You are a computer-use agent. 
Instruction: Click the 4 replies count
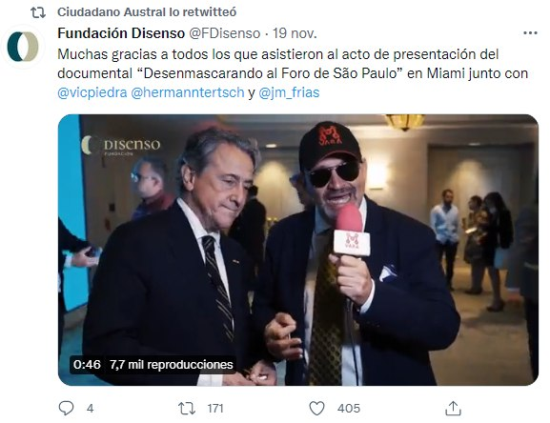point(91,409)
